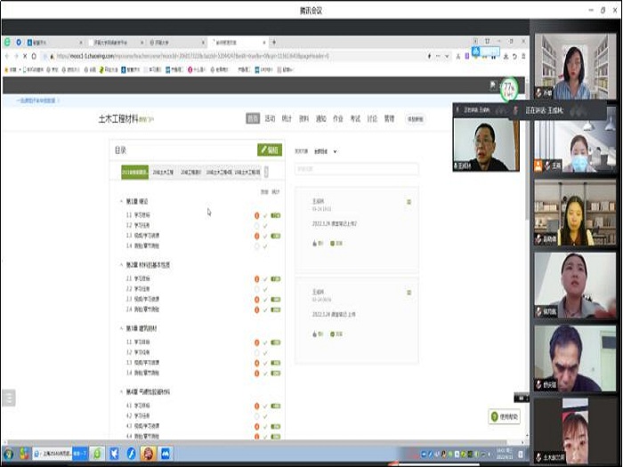Screen dimensions: 623x467
Task: Click the 使用帮助 help button
Action: click(505, 416)
